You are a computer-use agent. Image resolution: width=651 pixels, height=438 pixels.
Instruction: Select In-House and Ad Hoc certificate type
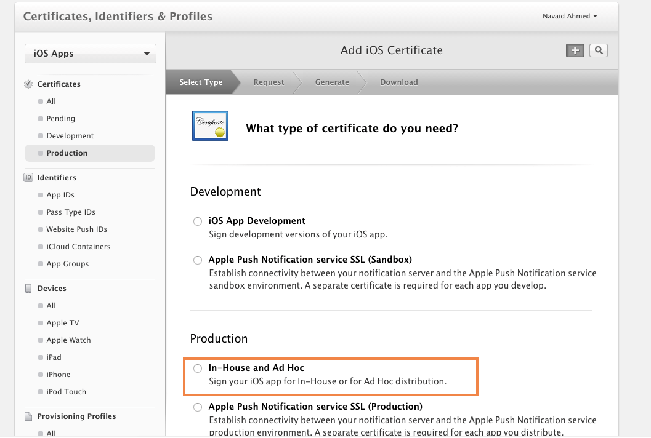pos(198,368)
